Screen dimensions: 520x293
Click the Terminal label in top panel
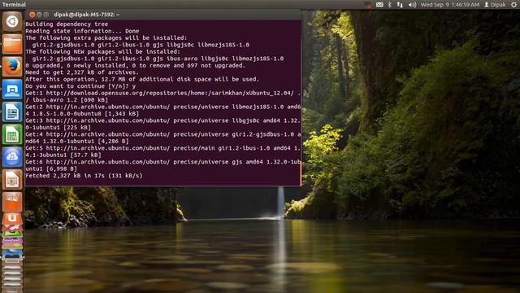(14, 4)
